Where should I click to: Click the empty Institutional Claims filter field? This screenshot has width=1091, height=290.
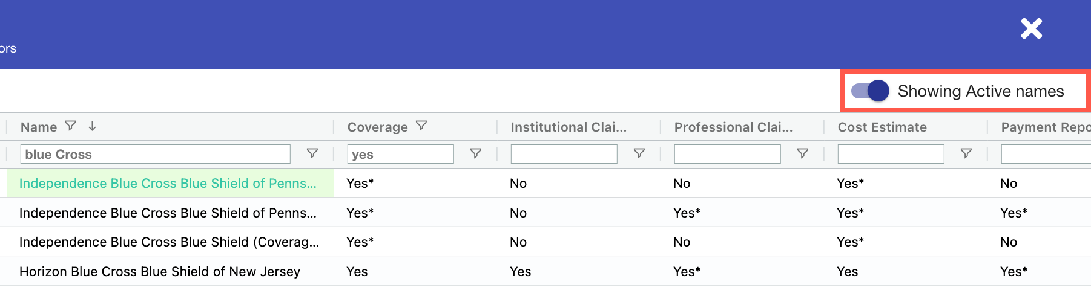pos(564,154)
